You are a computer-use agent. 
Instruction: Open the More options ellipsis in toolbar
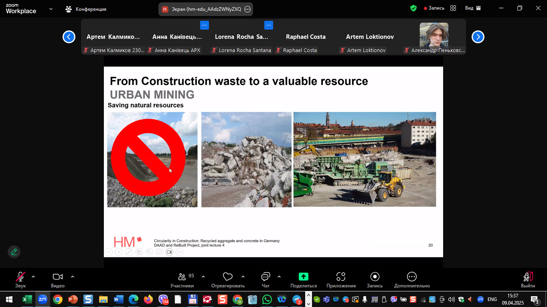click(x=412, y=279)
